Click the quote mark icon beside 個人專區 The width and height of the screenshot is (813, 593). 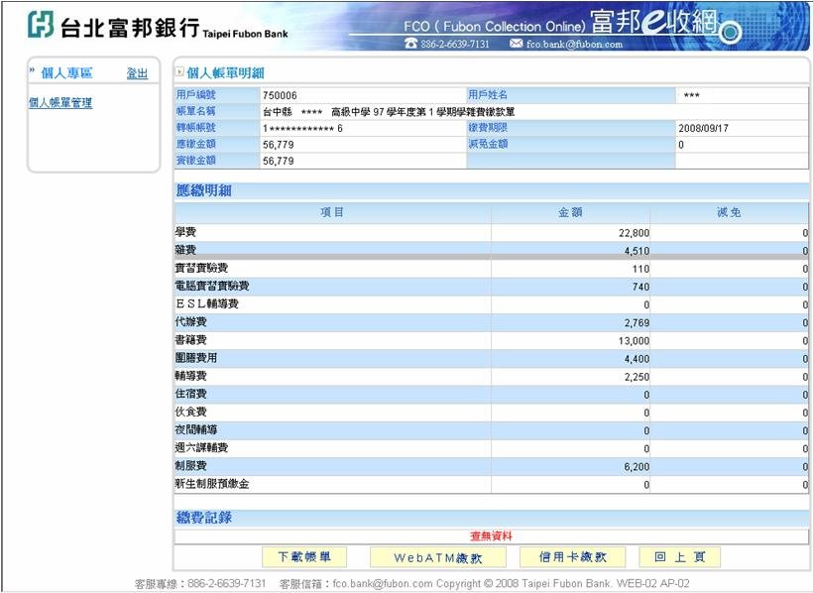tap(33, 72)
